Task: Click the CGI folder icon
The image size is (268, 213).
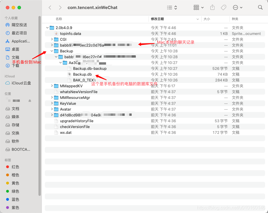Action: pyautogui.click(x=56, y=39)
